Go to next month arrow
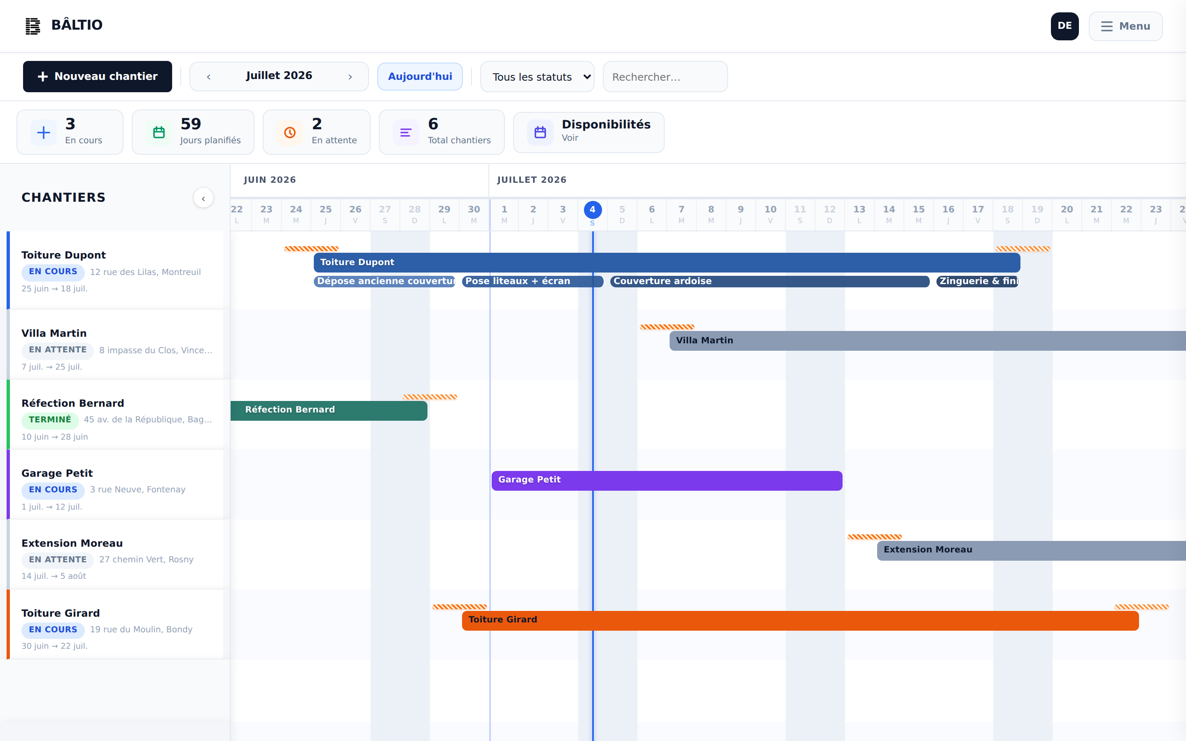Image resolution: width=1186 pixels, height=741 pixels. tap(350, 77)
